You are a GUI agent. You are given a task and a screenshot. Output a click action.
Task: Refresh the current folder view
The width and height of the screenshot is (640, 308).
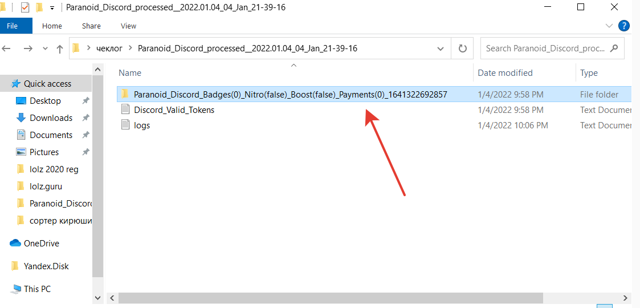[462, 48]
